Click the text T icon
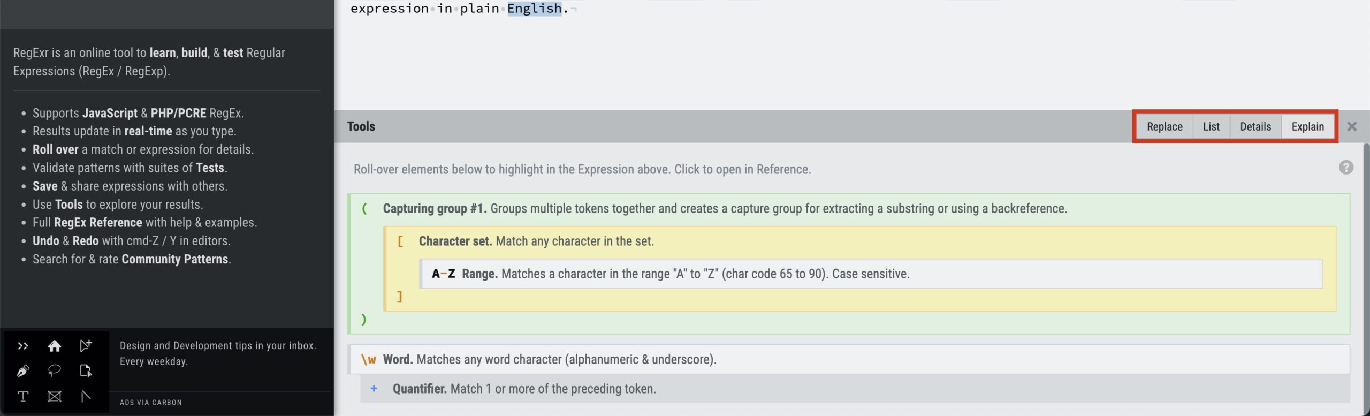Viewport: 1370px width, 416px height. pos(22,396)
